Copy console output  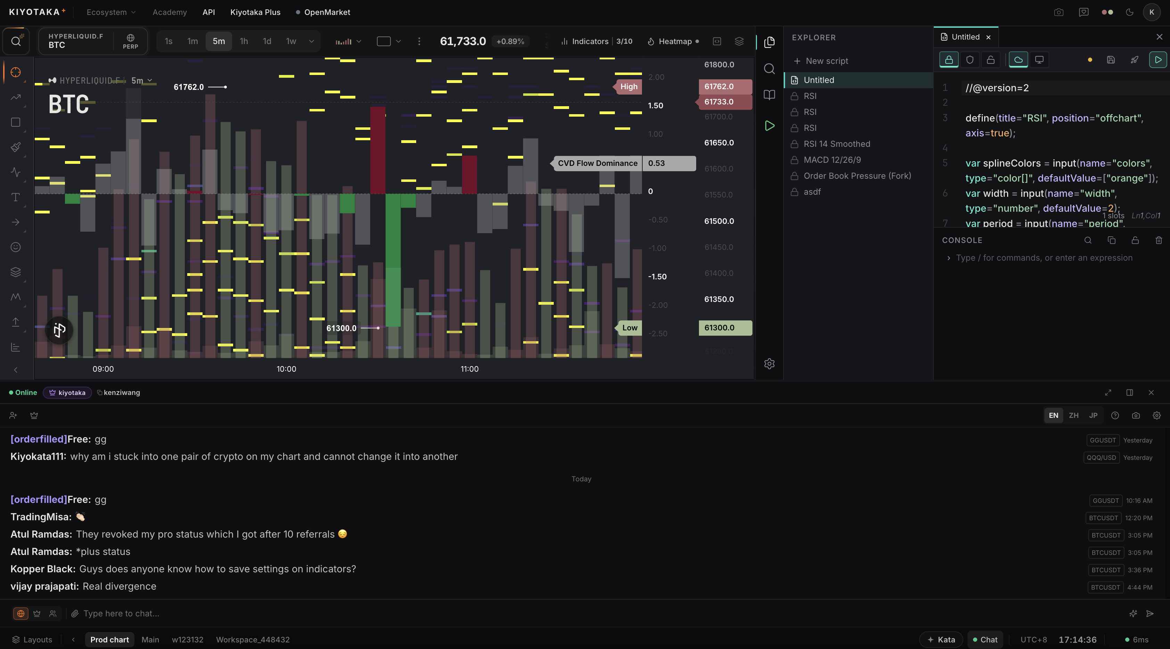coord(1111,240)
